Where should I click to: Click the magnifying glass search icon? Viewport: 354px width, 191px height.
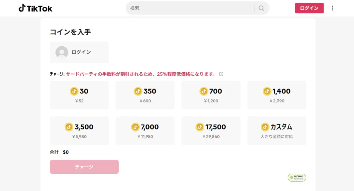pos(261,8)
